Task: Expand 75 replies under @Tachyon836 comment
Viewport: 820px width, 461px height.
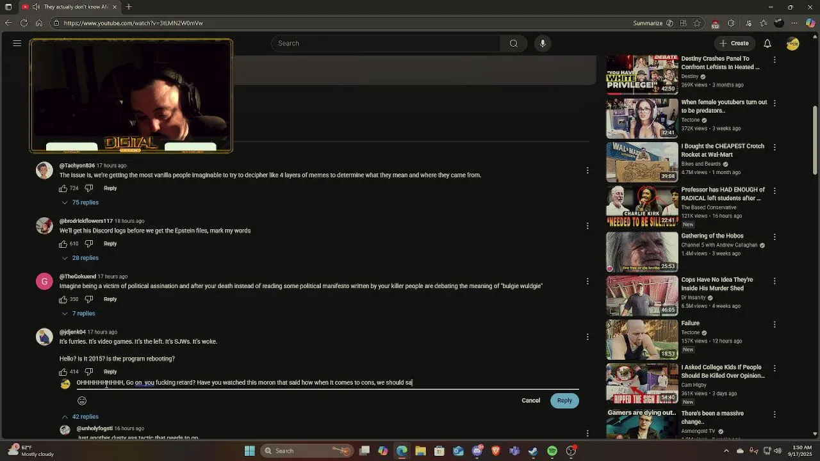Action: [x=80, y=202]
